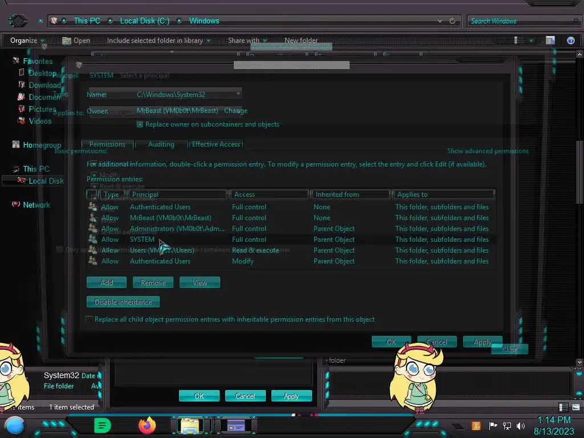Select the Administrators (VM0b0t\Adm... entry

[x=291, y=228]
